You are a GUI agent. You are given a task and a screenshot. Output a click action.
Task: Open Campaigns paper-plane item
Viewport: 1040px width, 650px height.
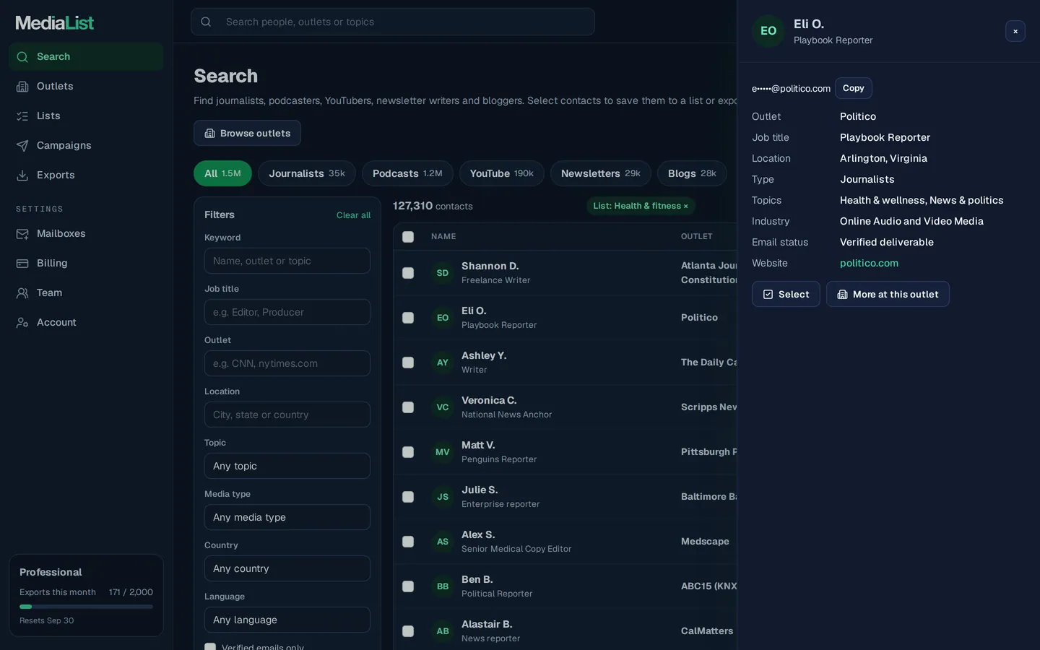(x=86, y=145)
